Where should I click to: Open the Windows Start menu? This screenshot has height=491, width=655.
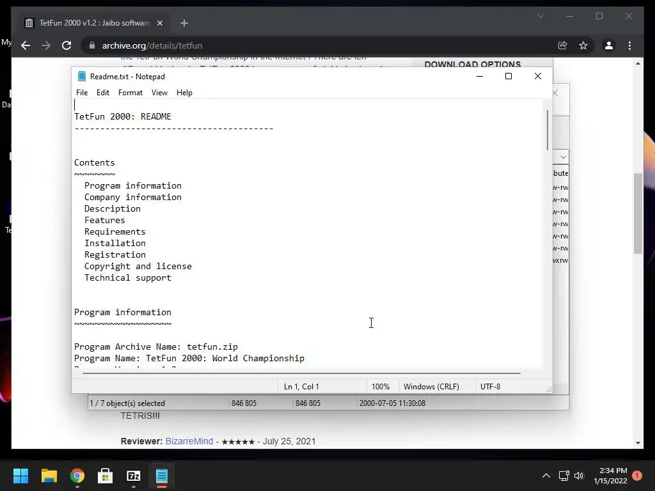[x=20, y=476]
